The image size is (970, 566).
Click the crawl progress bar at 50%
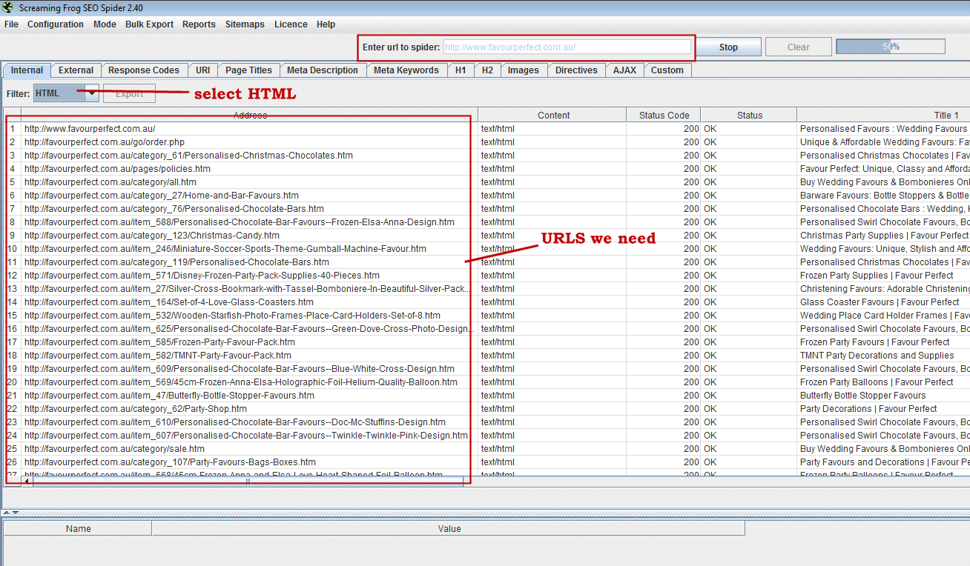(891, 47)
